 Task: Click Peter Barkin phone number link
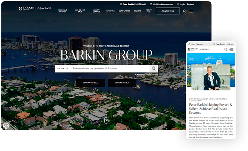coord(133,4)
